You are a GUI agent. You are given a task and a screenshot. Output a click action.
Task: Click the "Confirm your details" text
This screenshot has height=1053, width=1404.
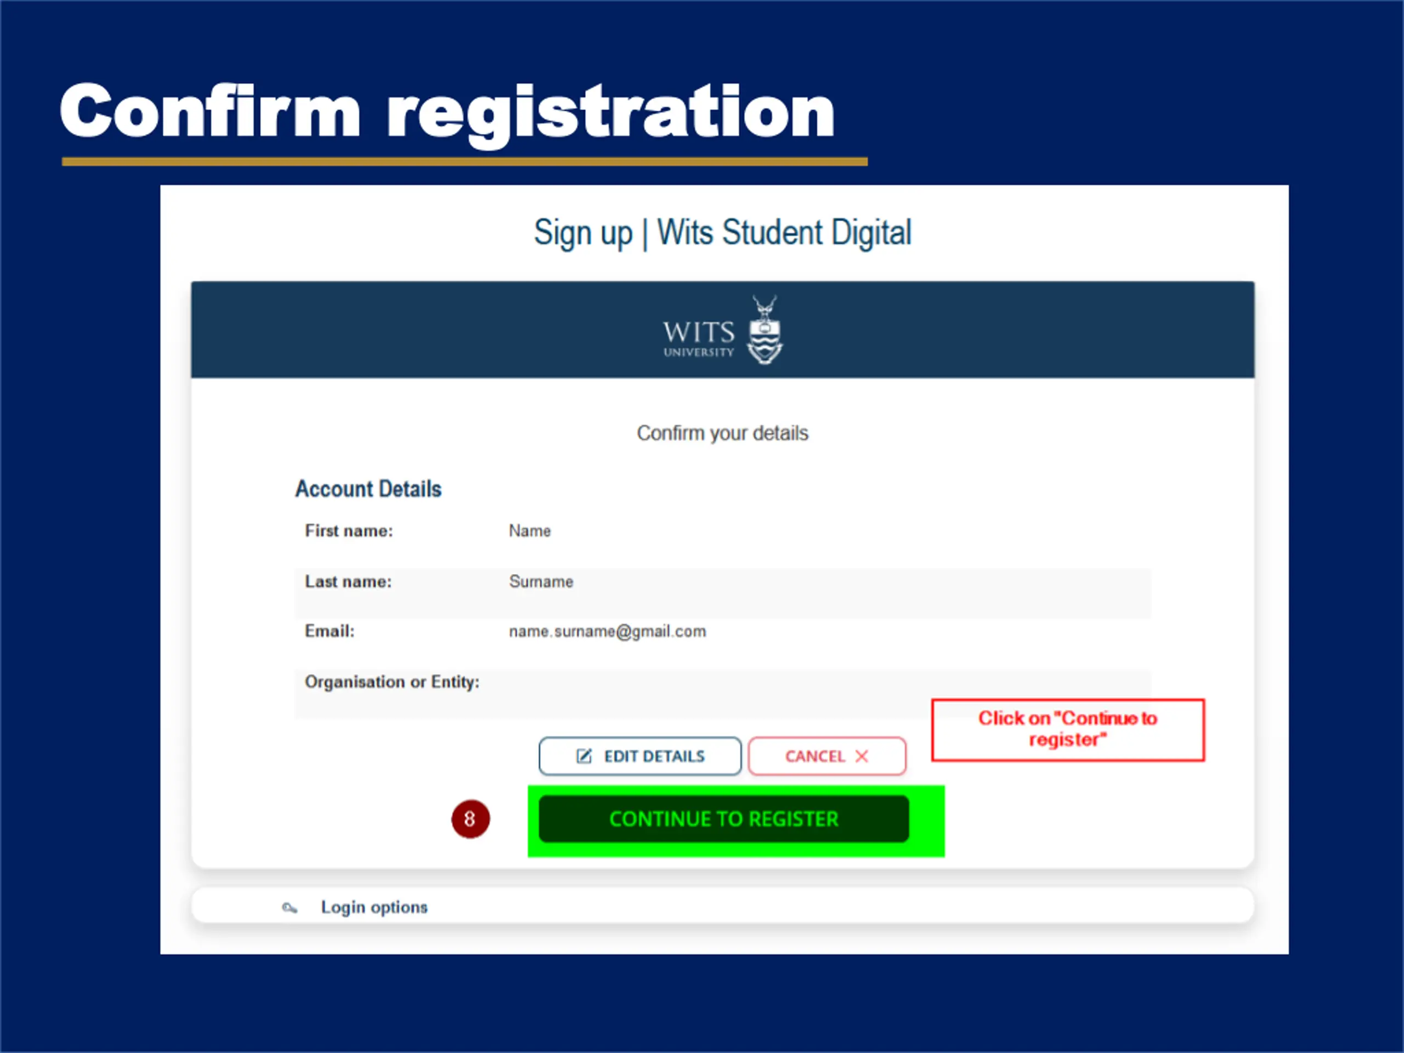(x=722, y=433)
